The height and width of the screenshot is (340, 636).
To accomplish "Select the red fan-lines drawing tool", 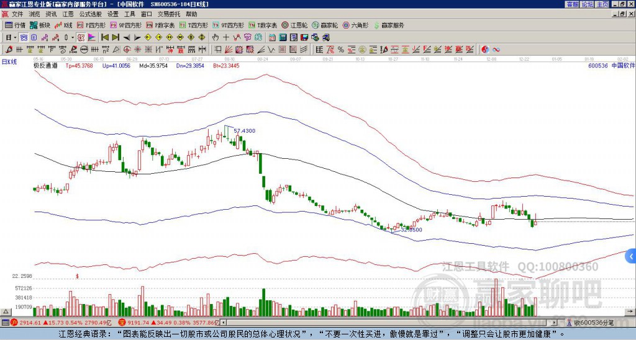I will point(229,50).
